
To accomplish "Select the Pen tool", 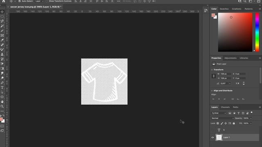I will click(2, 82).
